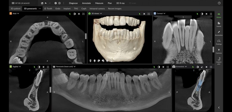Open the Findings panel in sidebar

(x=219, y=42)
